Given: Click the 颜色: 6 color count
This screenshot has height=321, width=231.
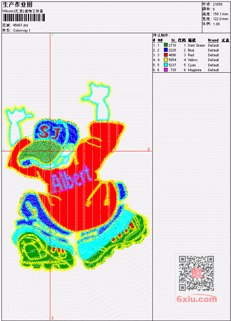Looking at the screenshot, I should click(209, 9).
